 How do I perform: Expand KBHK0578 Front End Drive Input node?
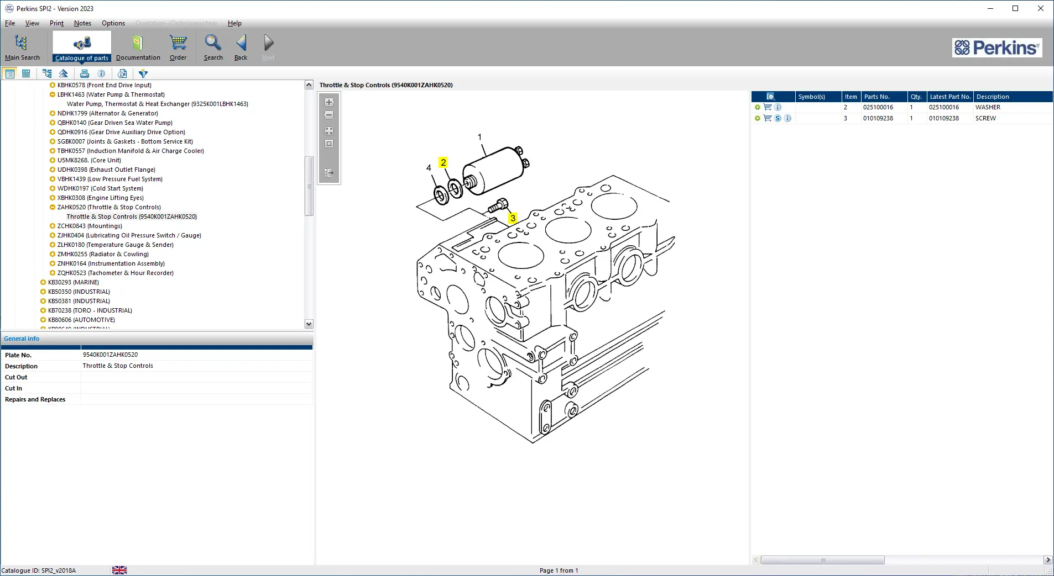(53, 85)
